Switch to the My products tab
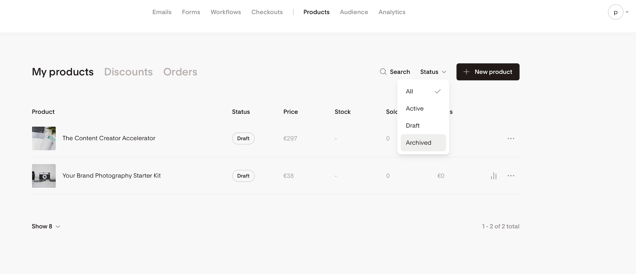Viewport: 636px width, 274px height. tap(63, 72)
